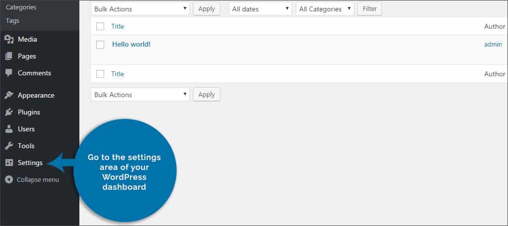Click the Tools wrench icon

(x=9, y=146)
